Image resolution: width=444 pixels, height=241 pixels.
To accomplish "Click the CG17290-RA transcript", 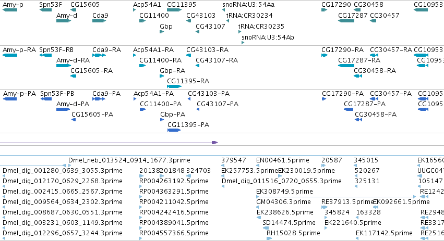I will pos(325,55).
